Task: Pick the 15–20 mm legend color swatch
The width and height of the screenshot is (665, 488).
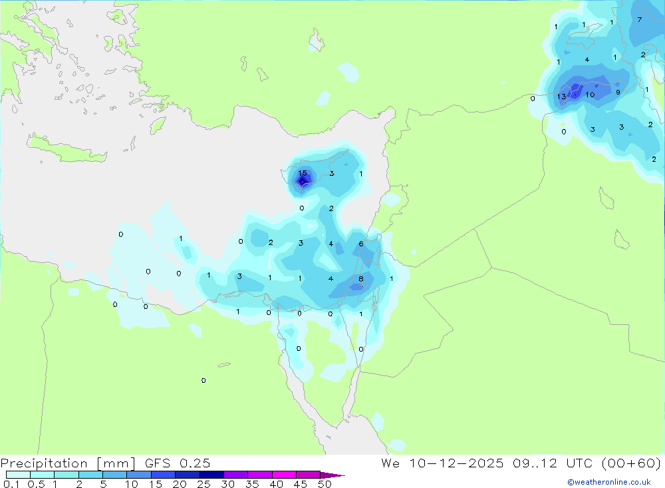Action: point(164,475)
